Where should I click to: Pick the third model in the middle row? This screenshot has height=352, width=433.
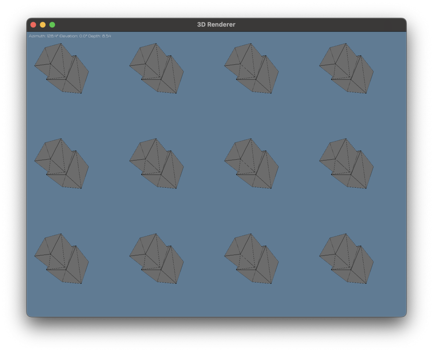(x=251, y=164)
